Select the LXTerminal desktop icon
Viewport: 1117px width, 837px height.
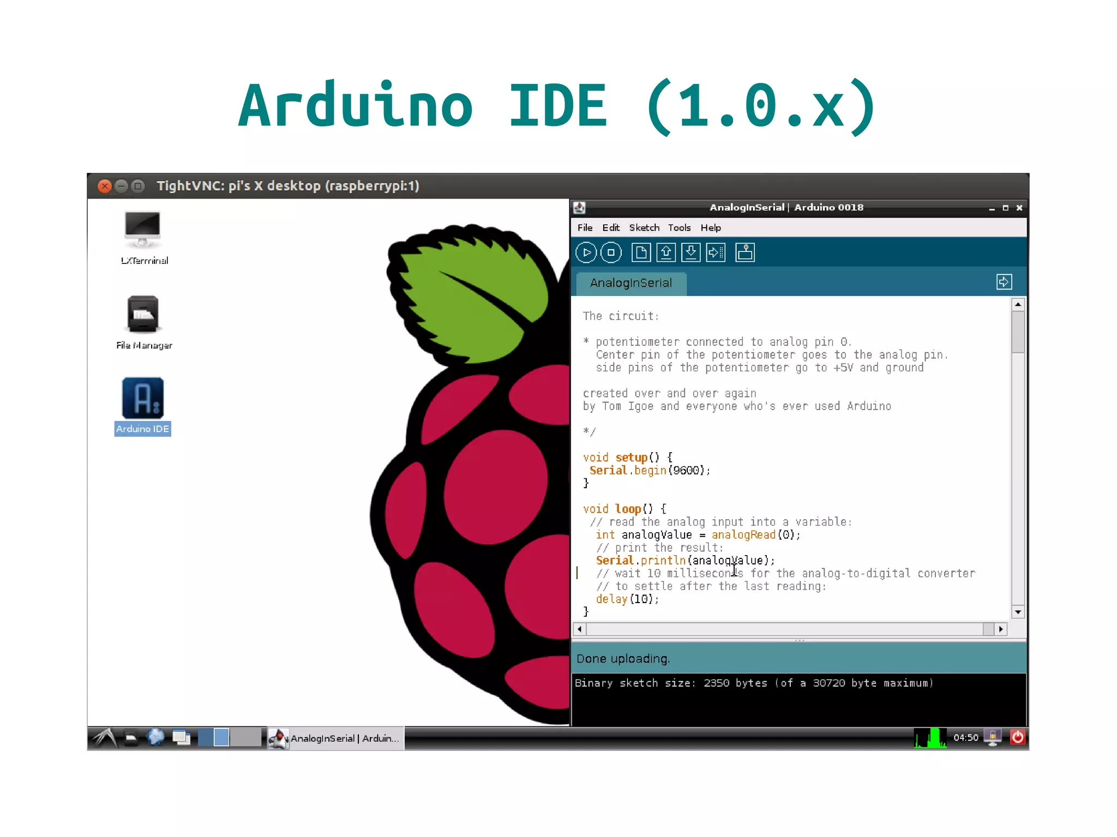143,238
